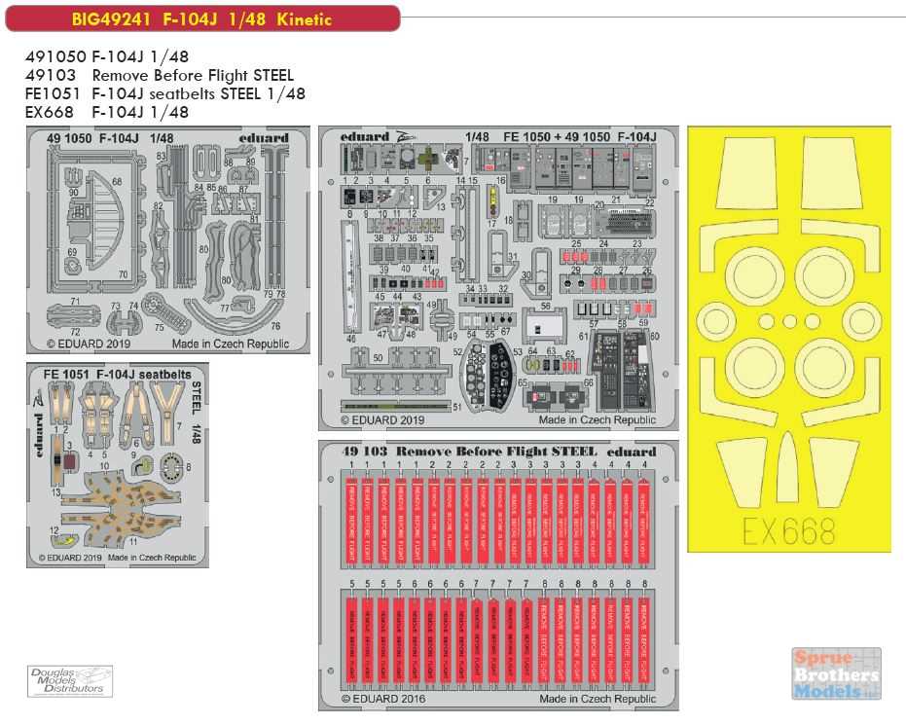The image size is (906, 725).
Task: Select the line '49103 Remove Before Flight STEEL'
Action: tap(160, 75)
